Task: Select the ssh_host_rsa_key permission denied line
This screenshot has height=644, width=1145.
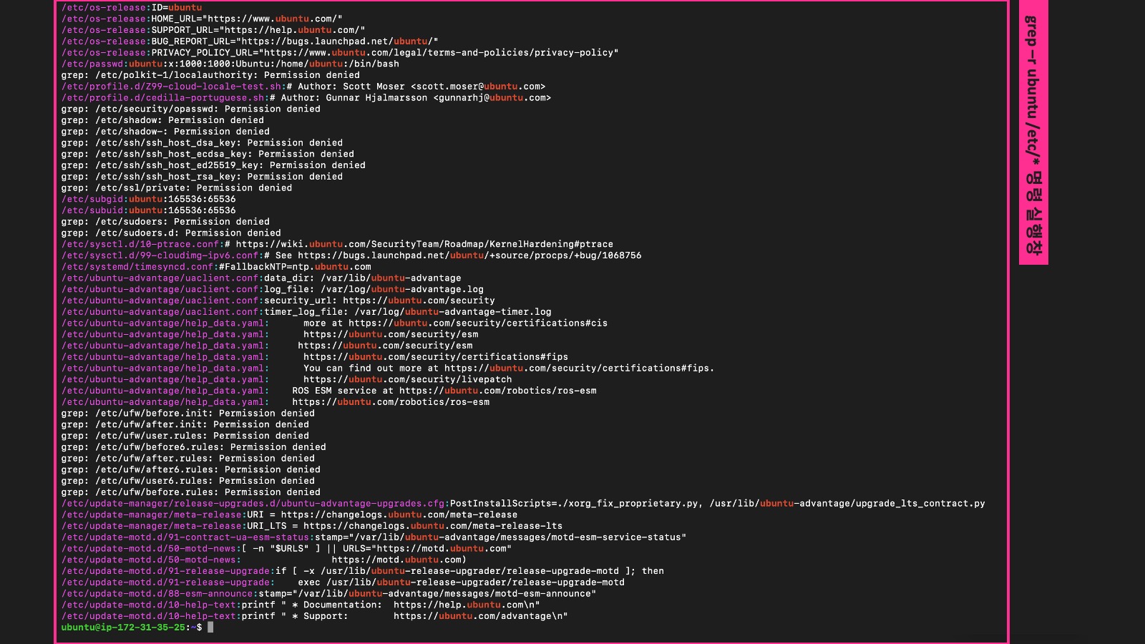Action: tap(202, 177)
